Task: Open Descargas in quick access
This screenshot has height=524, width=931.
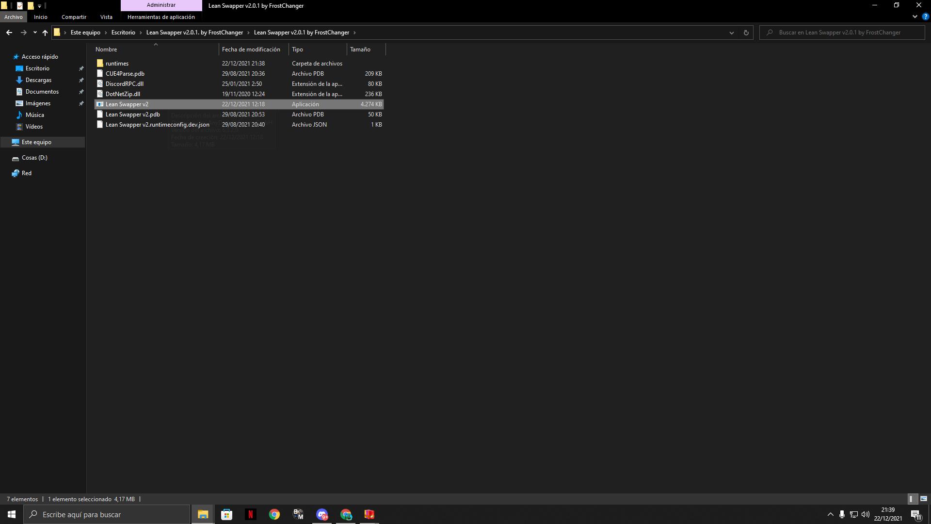Action: (38, 80)
